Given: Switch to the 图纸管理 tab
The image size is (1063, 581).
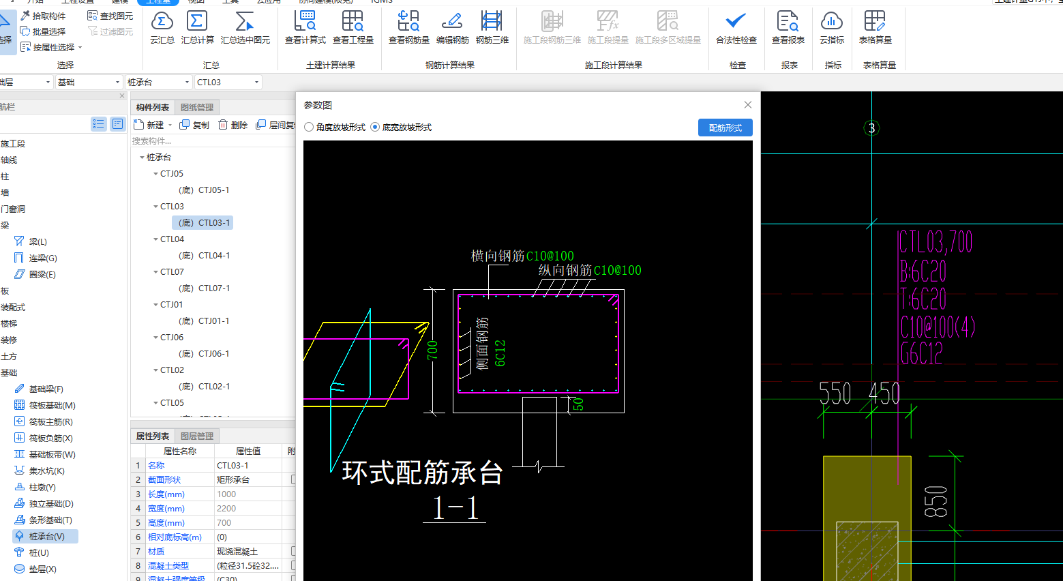Looking at the screenshot, I should pyautogui.click(x=197, y=107).
